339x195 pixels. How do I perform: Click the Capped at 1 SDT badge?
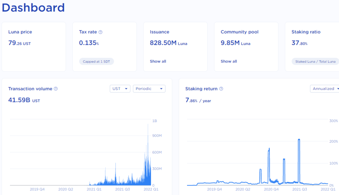(96, 61)
